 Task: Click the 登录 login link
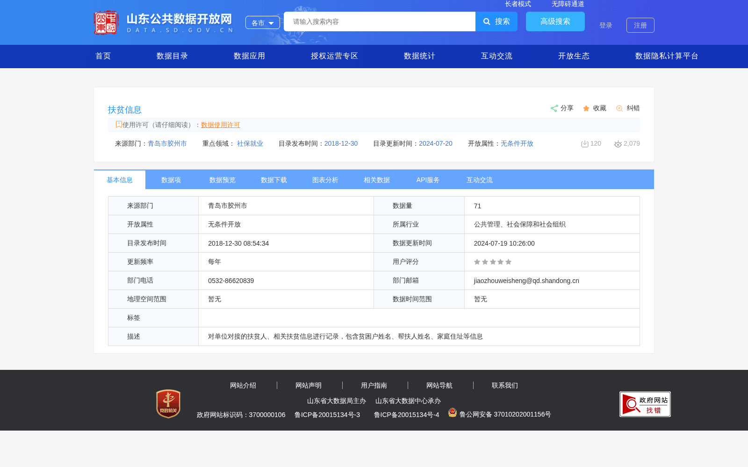pos(606,25)
